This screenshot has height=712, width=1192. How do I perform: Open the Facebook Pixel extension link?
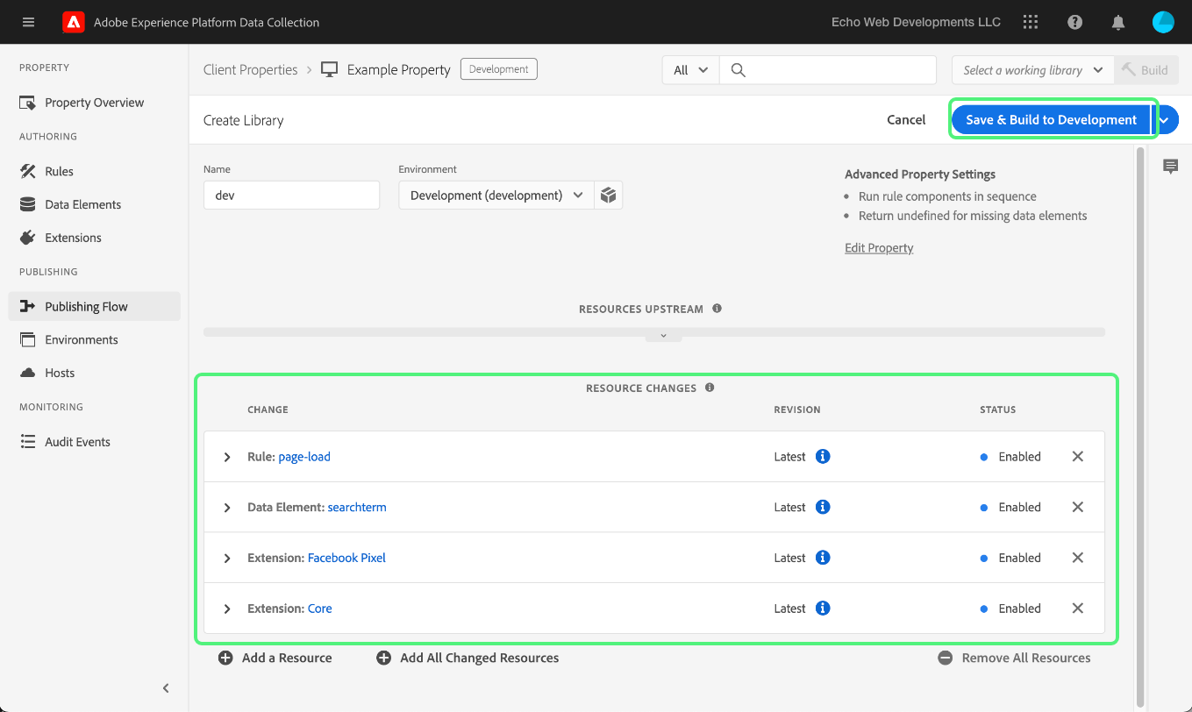click(x=346, y=558)
